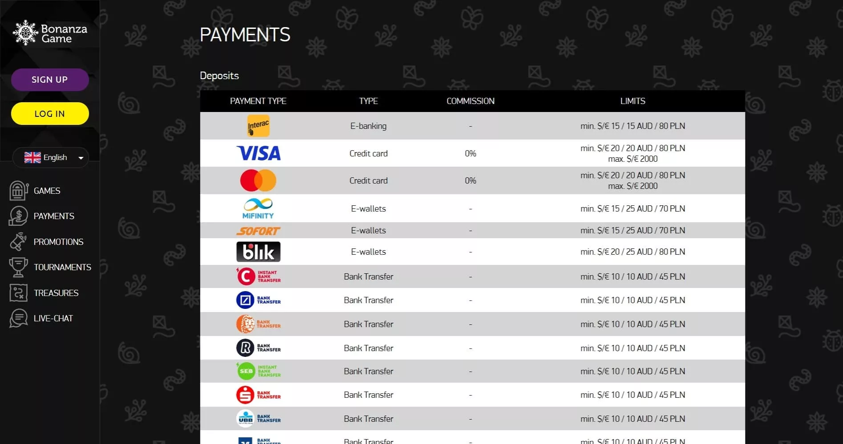843x444 pixels.
Task: Open the English language dropdown
Action: [50, 158]
